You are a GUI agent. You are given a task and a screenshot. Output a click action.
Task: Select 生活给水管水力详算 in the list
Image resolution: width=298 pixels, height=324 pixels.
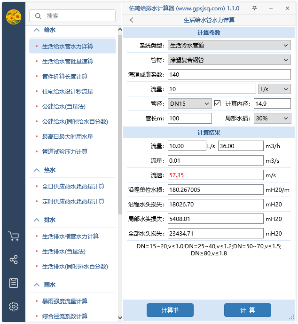point(72,46)
